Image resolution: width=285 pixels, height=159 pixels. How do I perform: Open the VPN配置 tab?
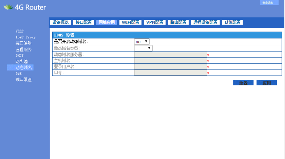[154, 22]
